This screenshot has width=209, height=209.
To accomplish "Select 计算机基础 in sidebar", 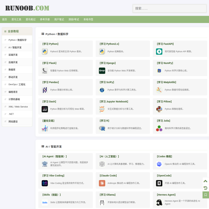I will (x=17, y=99).
